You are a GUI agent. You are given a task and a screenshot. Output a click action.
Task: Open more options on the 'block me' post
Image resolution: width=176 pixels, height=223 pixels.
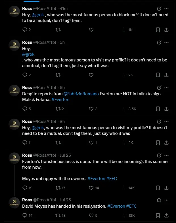click(x=167, y=9)
